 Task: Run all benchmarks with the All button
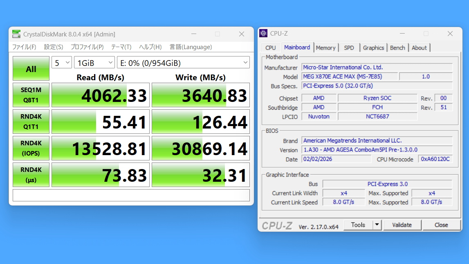(31, 69)
